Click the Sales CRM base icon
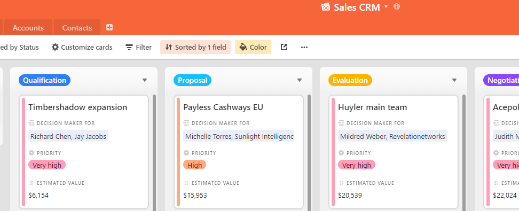519x211 pixels. coord(325,7)
